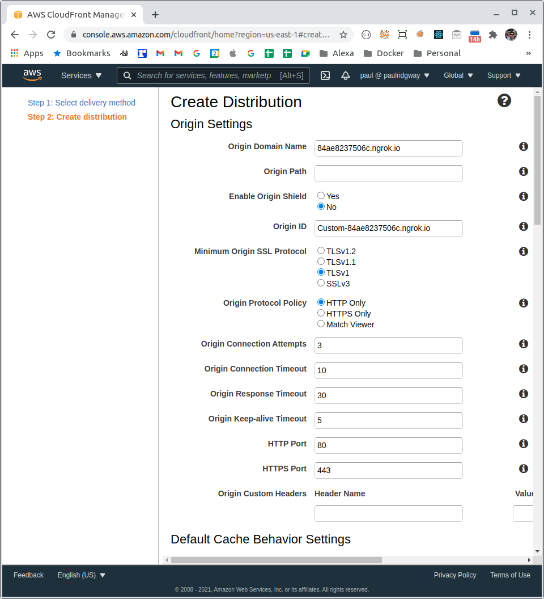This screenshot has width=544, height=599.
Task: Open the Support menu
Action: 504,75
